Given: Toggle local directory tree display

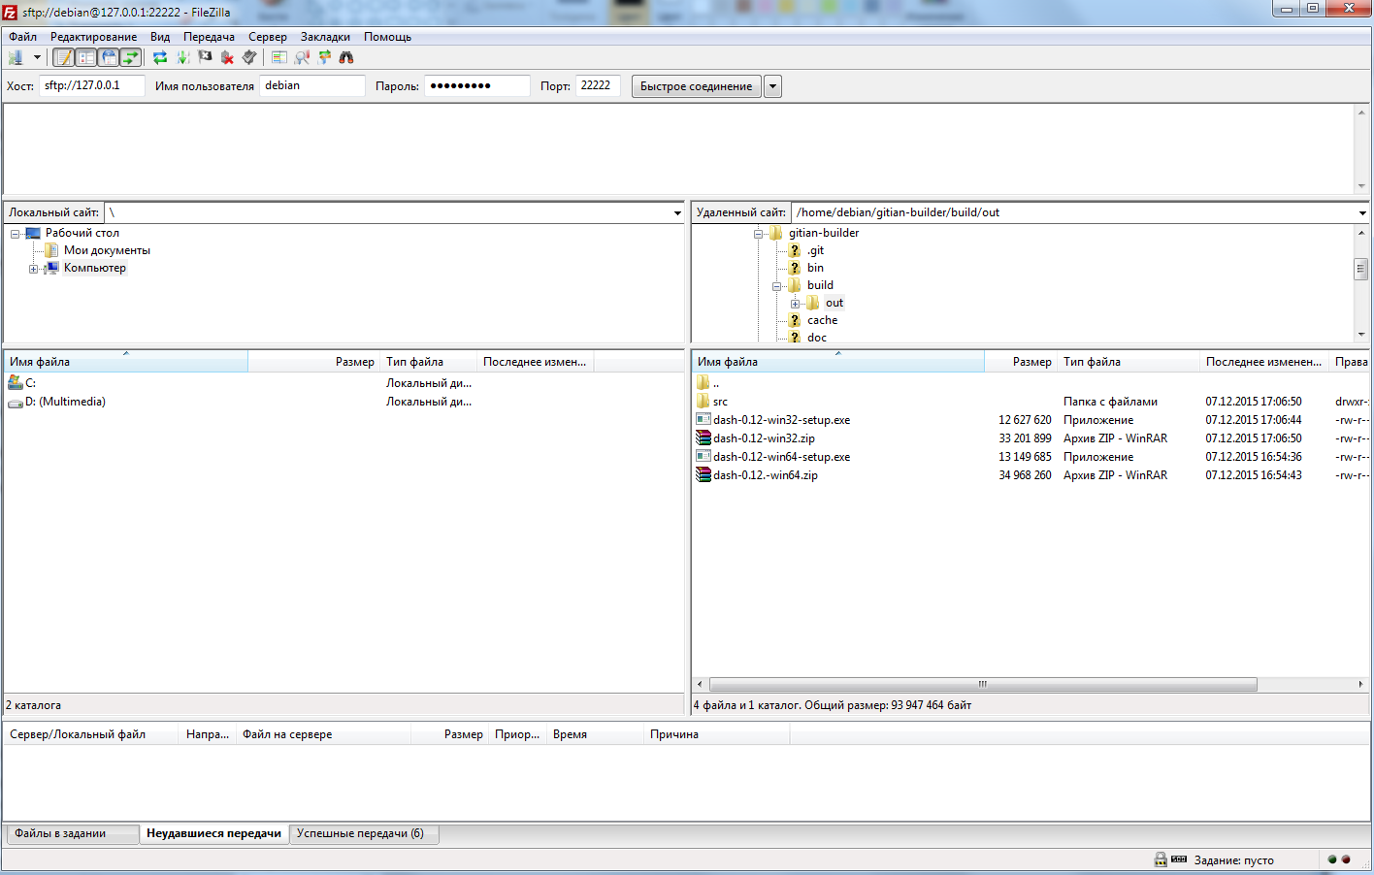Looking at the screenshot, I should click(x=86, y=57).
